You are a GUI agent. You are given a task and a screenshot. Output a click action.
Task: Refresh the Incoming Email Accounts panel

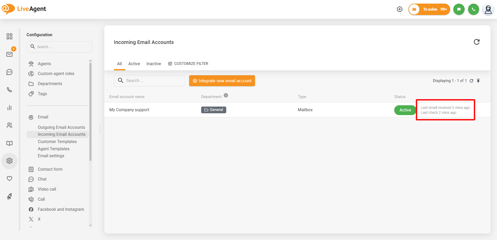click(x=477, y=42)
